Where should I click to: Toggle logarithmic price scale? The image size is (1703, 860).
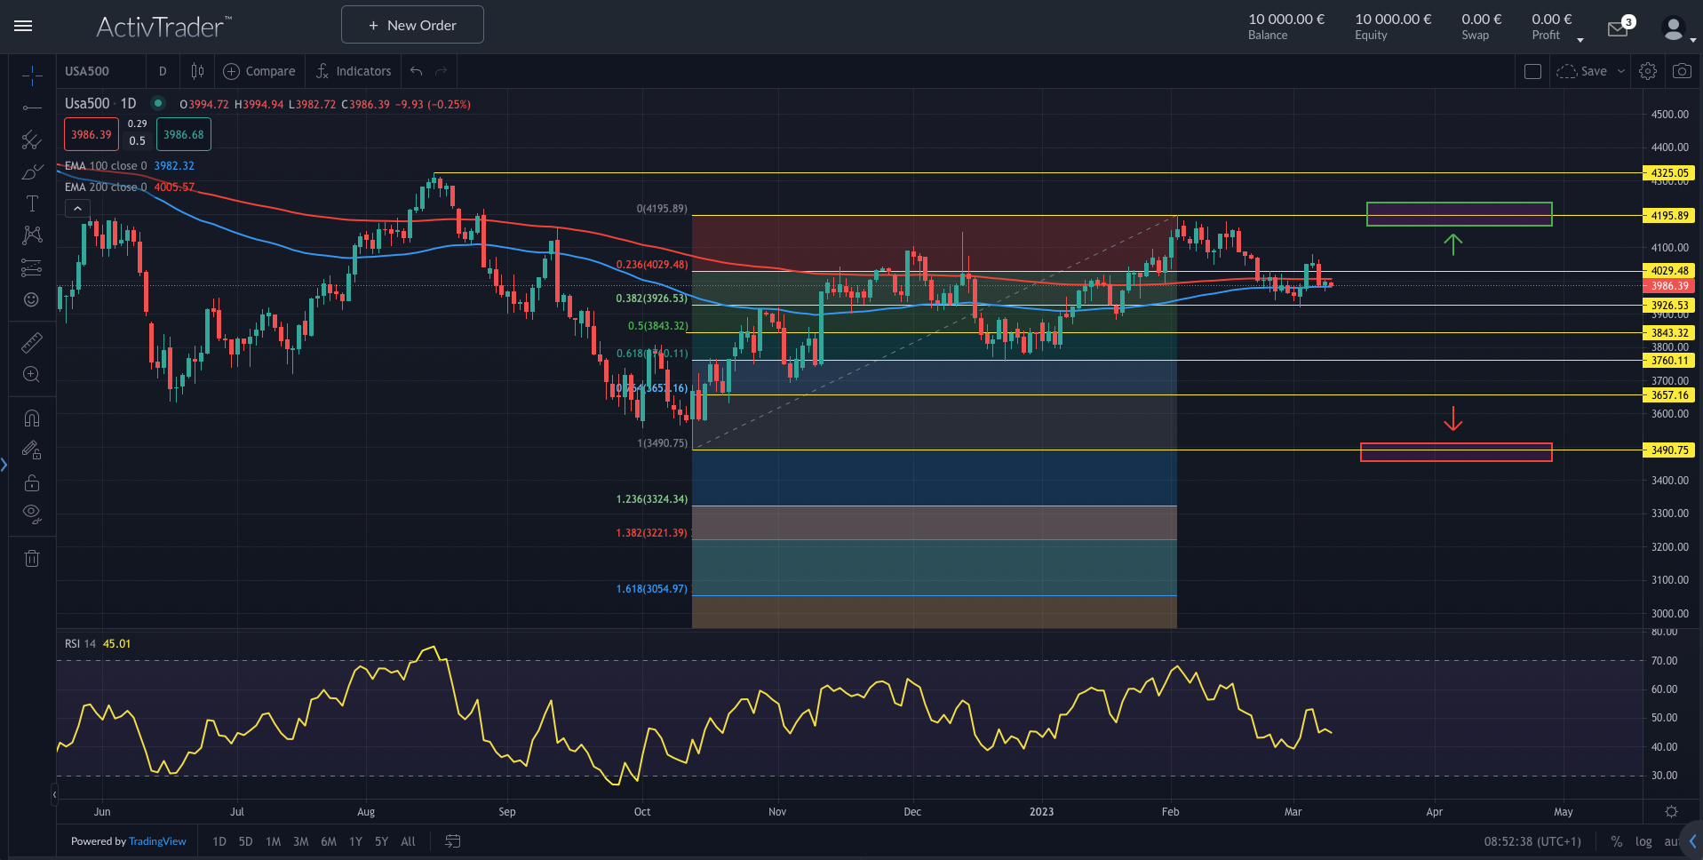[x=1643, y=841]
